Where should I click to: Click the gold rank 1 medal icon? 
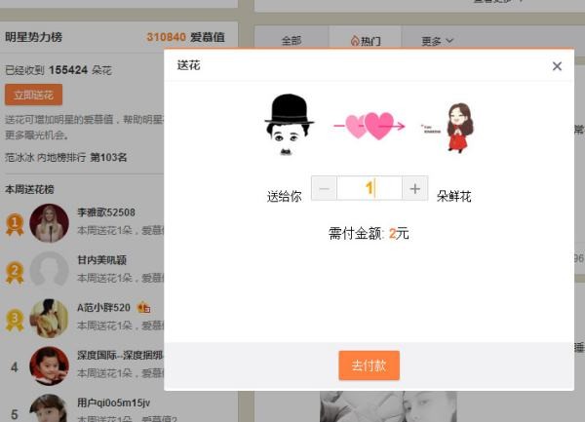(15, 224)
